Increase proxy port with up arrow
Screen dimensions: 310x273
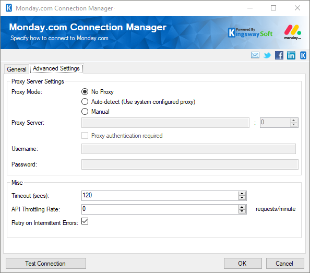[x=294, y=121]
